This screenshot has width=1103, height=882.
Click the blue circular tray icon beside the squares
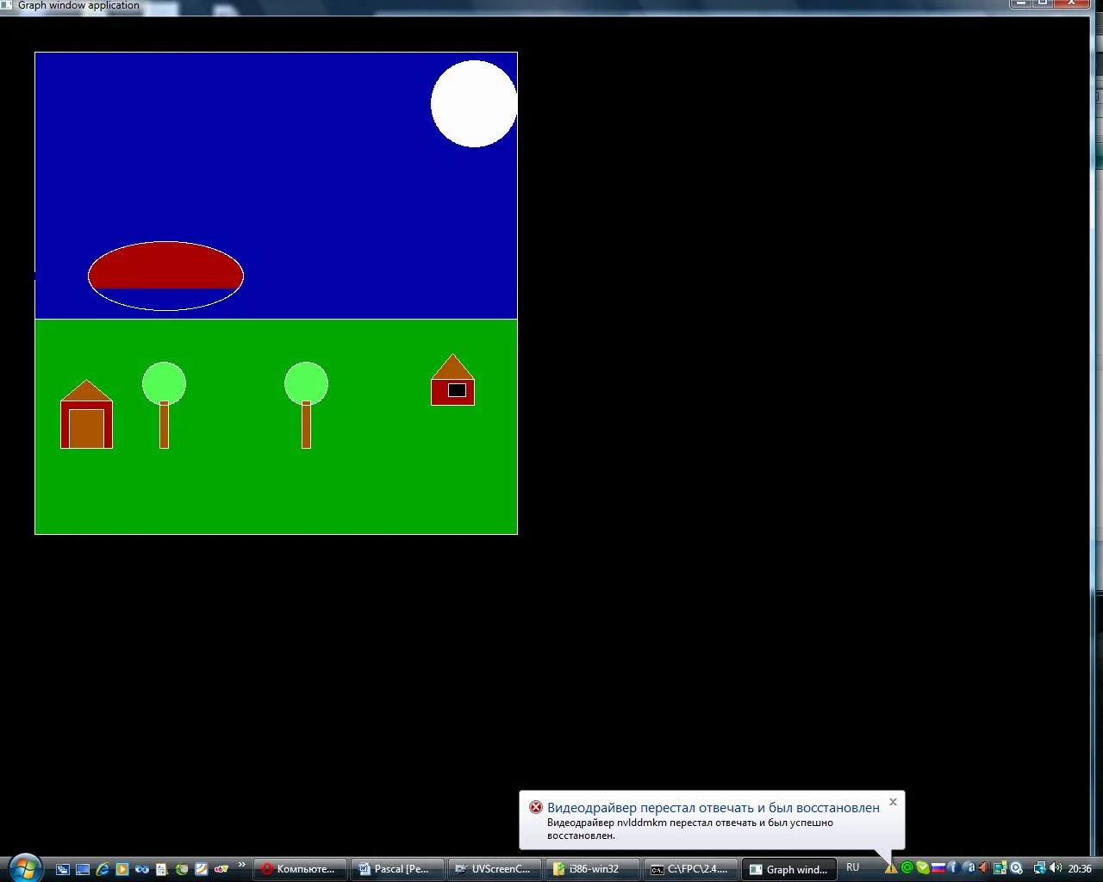click(x=1017, y=868)
